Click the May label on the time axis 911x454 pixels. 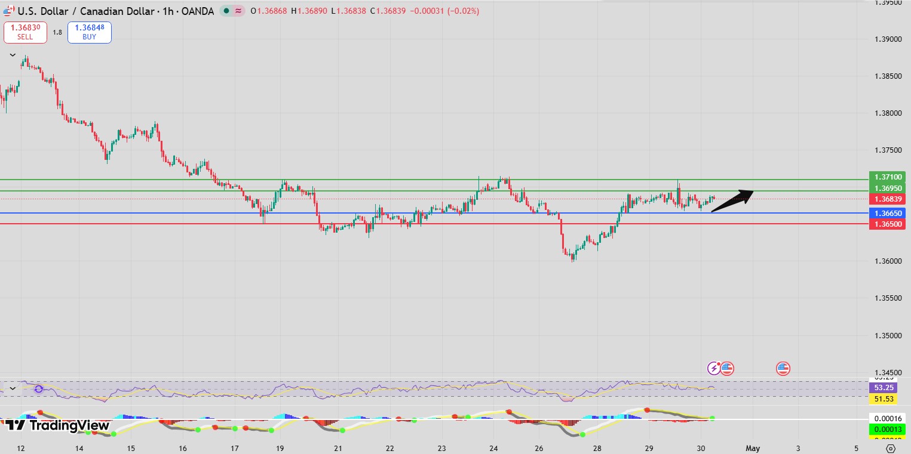point(753,448)
